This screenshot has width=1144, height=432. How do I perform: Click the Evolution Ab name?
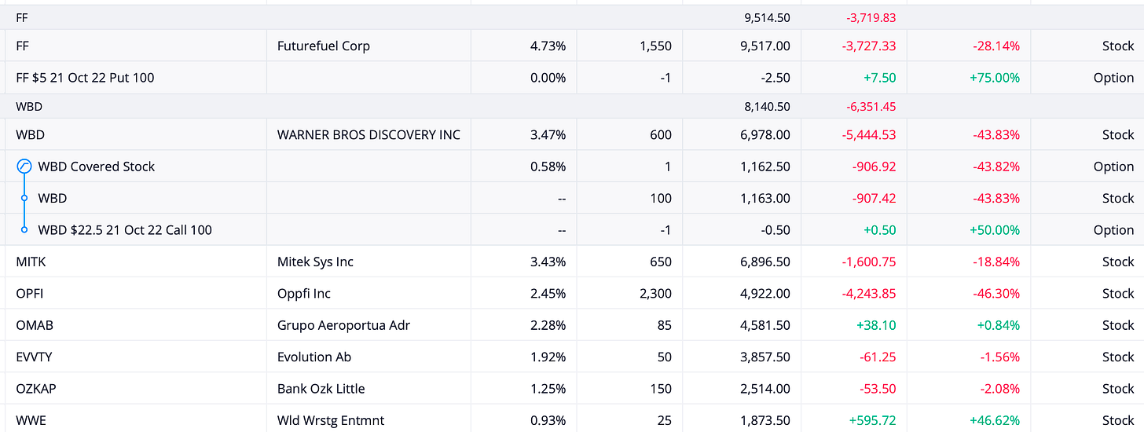coord(314,357)
